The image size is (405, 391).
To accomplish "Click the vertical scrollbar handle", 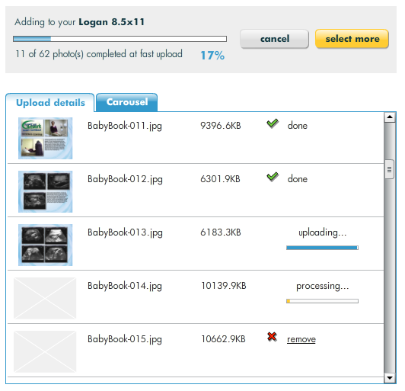I will click(x=389, y=169).
